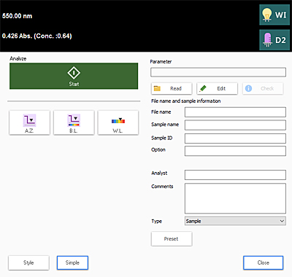Open the Type dropdown
The height and width of the screenshot is (277, 292).
(x=235, y=221)
